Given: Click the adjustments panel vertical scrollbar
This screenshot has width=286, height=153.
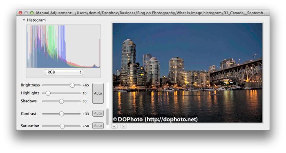Looking at the screenshot, I should point(107,117).
